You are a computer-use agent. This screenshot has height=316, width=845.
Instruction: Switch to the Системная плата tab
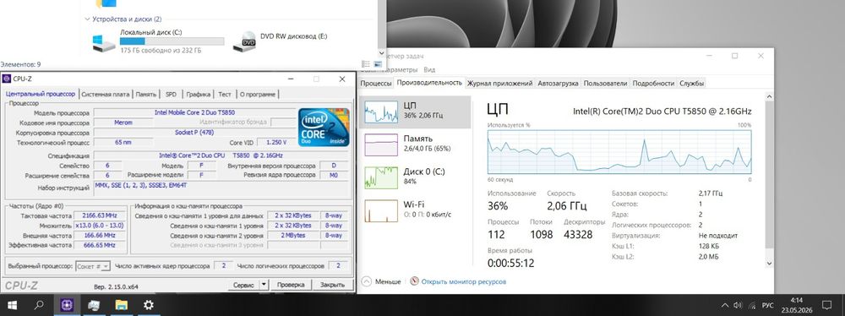[x=106, y=94]
